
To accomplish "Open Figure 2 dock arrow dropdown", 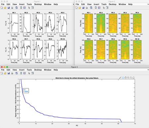I will click(148, 4).
